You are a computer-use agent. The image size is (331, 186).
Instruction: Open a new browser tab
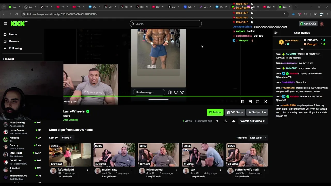pyautogui.click(x=296, y=7)
